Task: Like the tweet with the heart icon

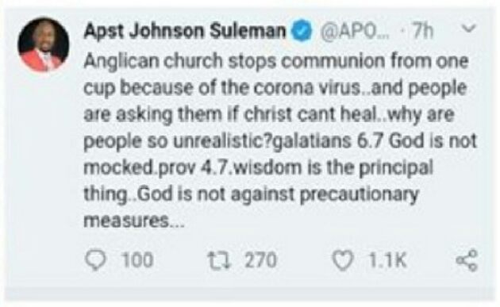Action: click(x=343, y=260)
